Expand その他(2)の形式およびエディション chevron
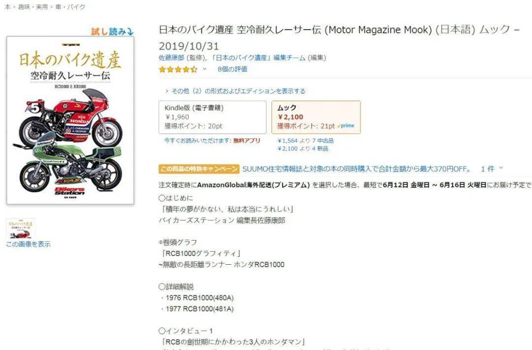 coord(166,91)
